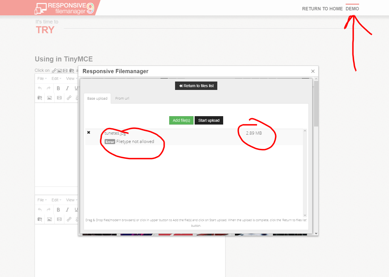Open the insert image icon in toolbar
This screenshot has height=277, width=389.
click(49, 98)
